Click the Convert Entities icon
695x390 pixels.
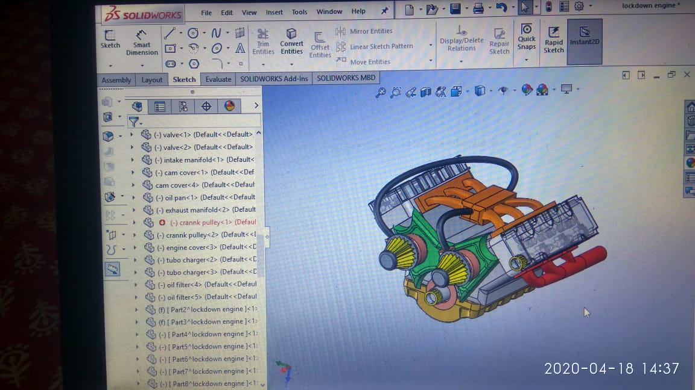coord(291,40)
